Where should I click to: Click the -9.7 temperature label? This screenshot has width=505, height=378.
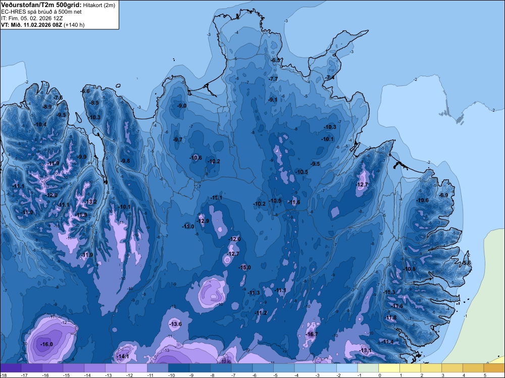(x=177, y=140)
